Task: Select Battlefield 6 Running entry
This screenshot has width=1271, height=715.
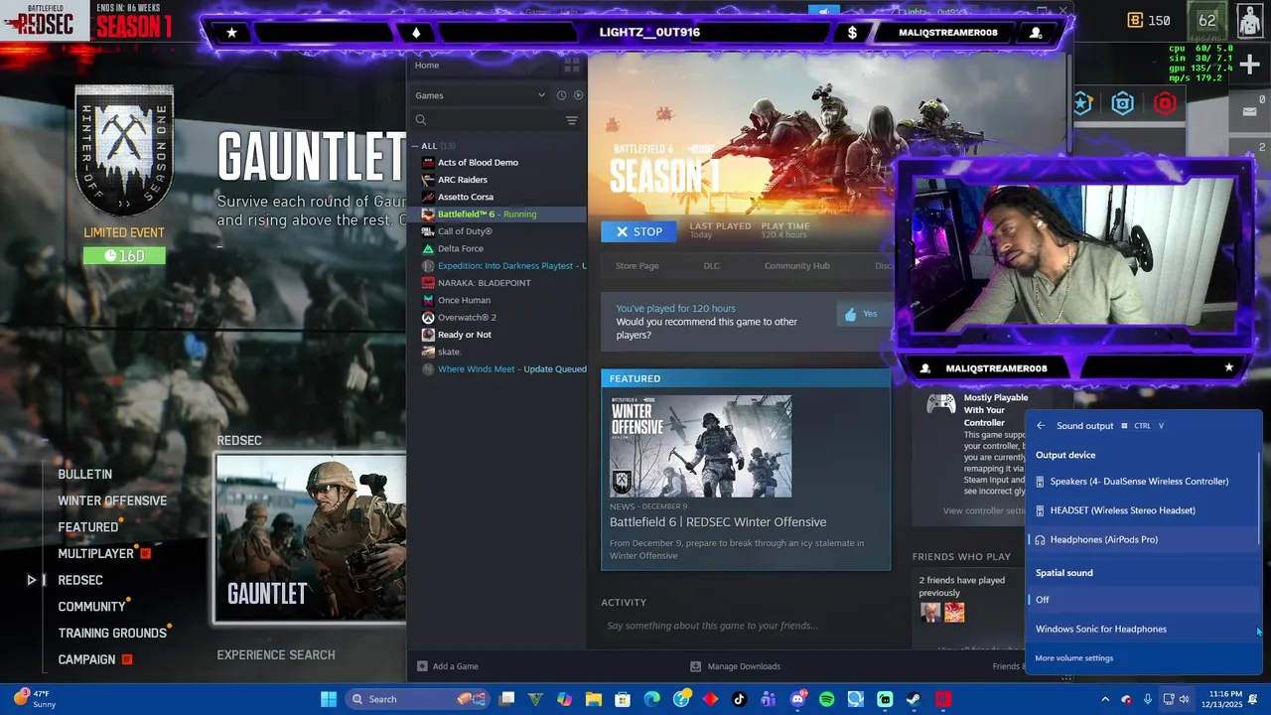Action: pos(499,214)
